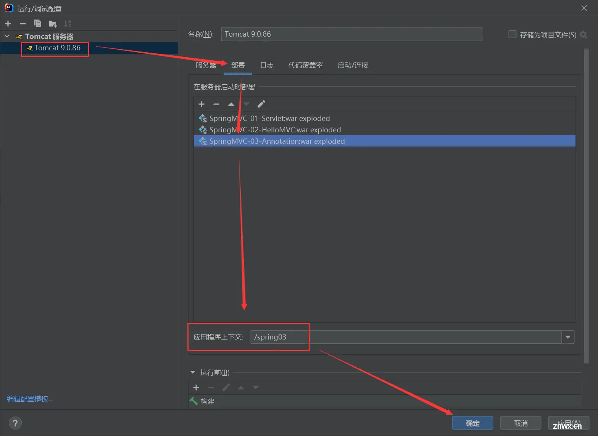Viewport: 598px width, 436px height.
Task: Switch to the 部署 tab
Action: [238, 65]
